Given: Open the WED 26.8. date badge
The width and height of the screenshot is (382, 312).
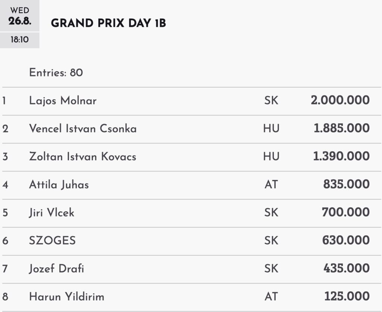Looking at the screenshot, I should (x=19, y=16).
